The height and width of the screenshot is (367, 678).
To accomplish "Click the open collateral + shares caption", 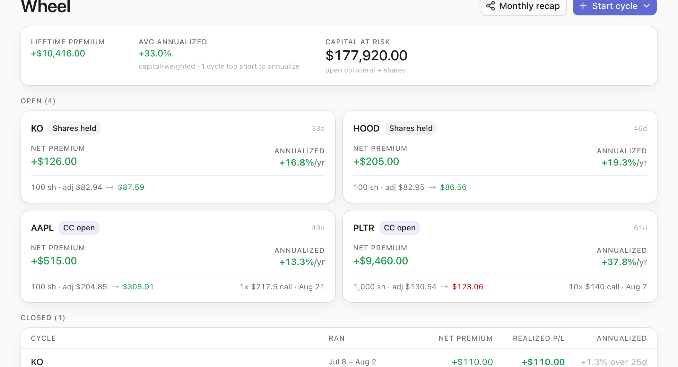I will 365,70.
